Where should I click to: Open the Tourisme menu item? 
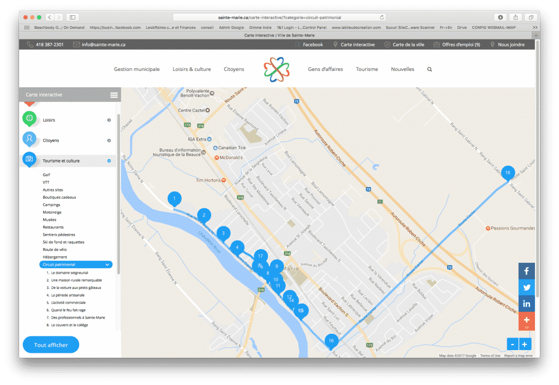[x=367, y=69]
